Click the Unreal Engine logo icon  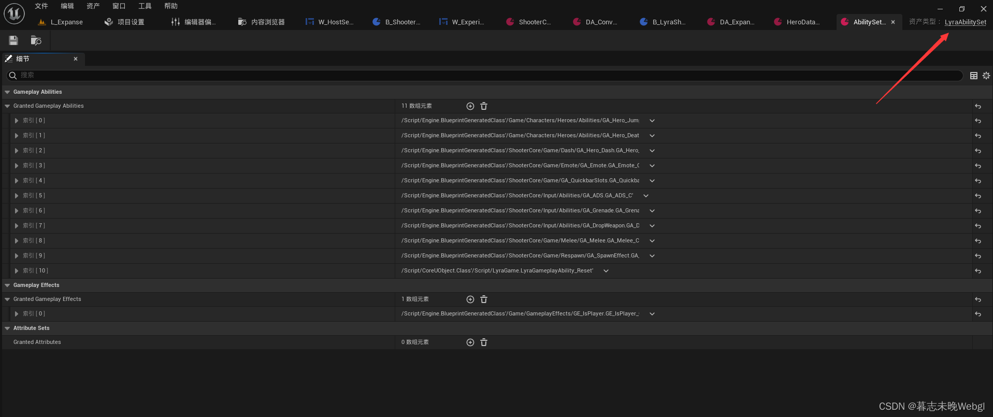tap(14, 13)
